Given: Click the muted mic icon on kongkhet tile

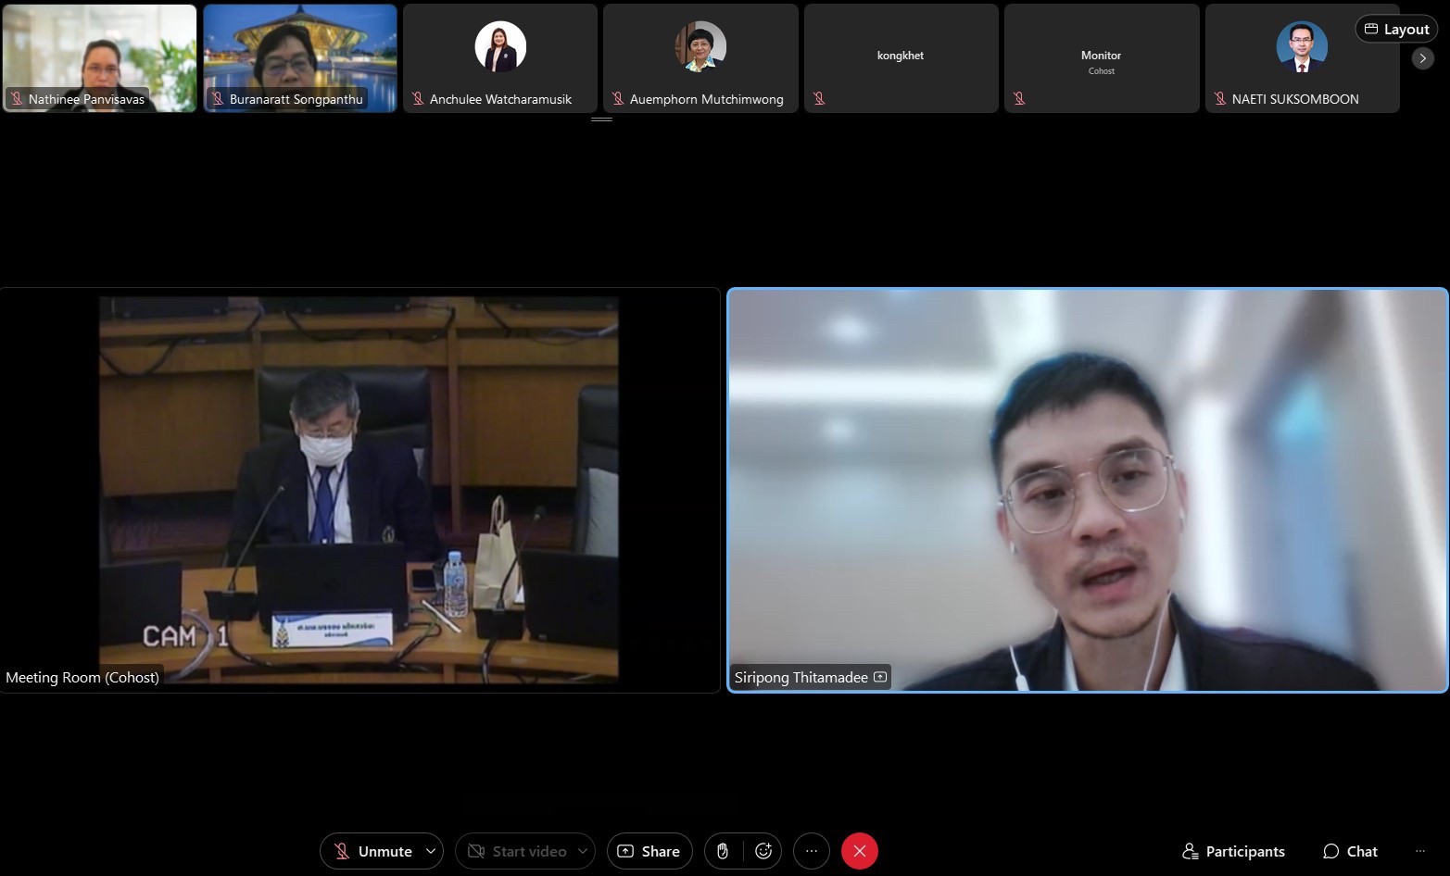Looking at the screenshot, I should tap(819, 98).
